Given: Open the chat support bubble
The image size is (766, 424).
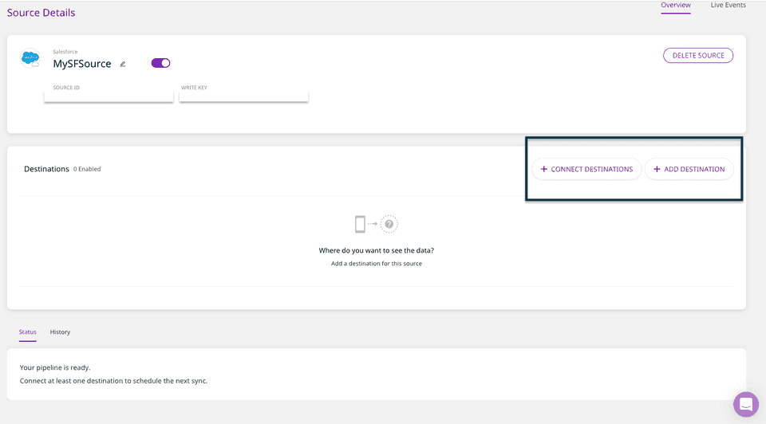Looking at the screenshot, I should [x=745, y=404].
